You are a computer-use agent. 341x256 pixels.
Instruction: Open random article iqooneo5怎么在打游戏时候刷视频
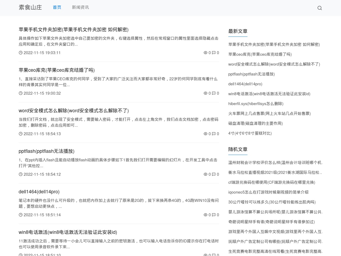[268, 192]
